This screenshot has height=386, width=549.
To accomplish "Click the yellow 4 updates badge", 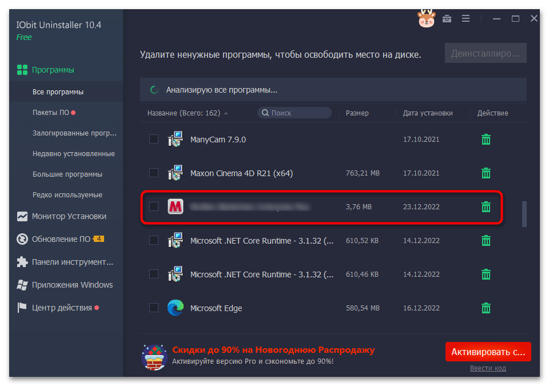I will [99, 239].
